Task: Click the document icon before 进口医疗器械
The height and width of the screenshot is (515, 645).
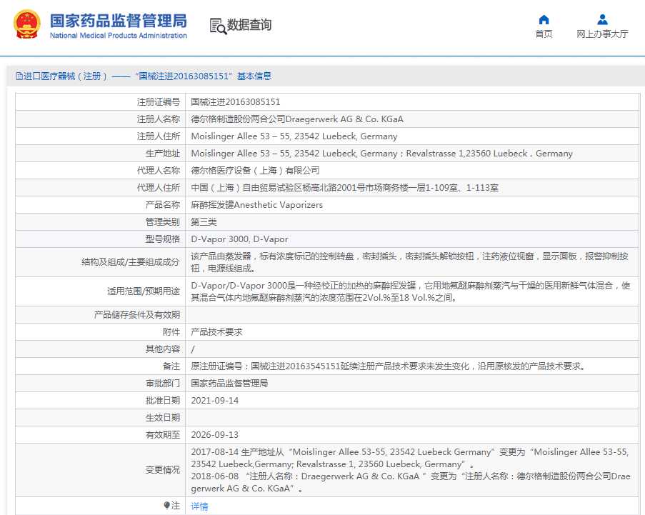Action: point(19,76)
